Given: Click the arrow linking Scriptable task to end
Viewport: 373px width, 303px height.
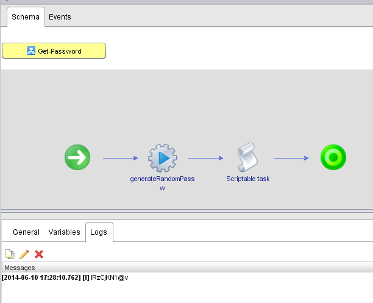Looking at the screenshot, I should click(291, 158).
